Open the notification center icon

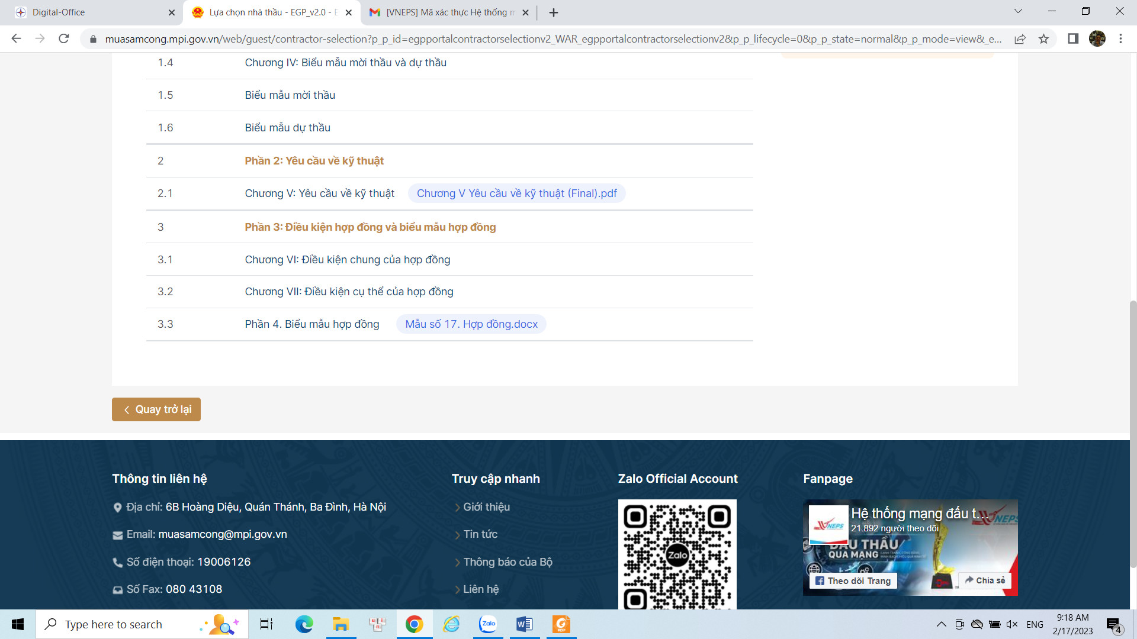(x=1114, y=625)
